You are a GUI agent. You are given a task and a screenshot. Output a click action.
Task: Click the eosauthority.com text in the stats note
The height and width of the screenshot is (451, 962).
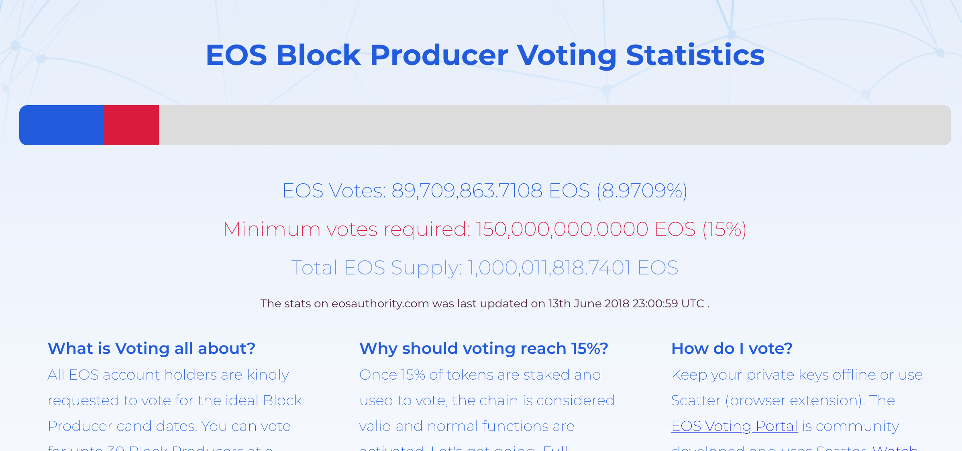(x=380, y=304)
